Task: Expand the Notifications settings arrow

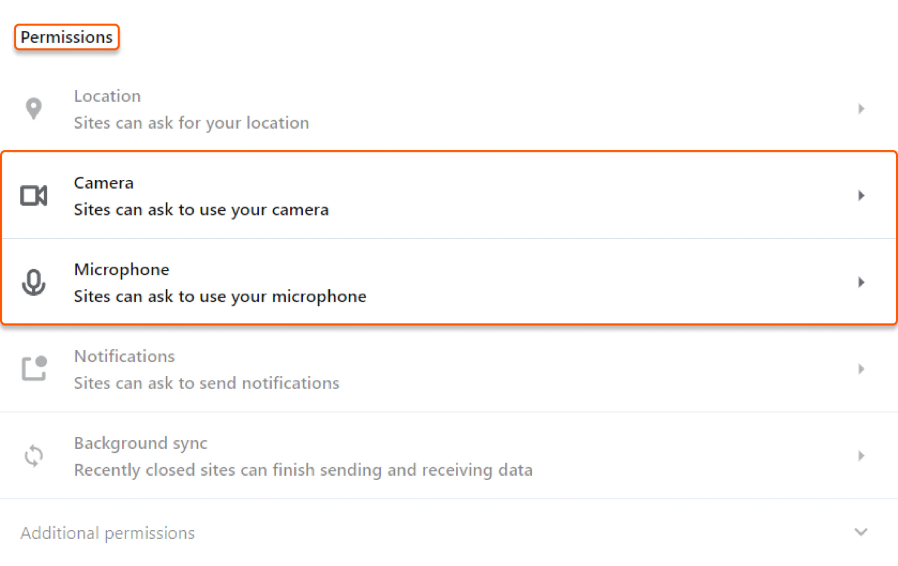Action: click(x=861, y=369)
